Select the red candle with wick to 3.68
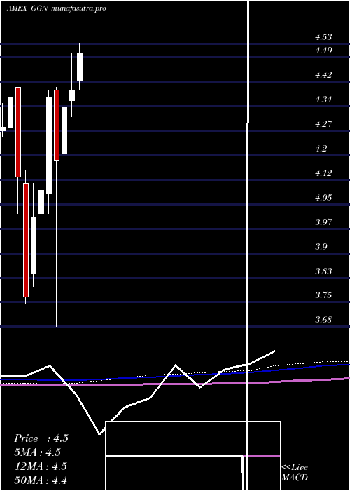 (57, 126)
